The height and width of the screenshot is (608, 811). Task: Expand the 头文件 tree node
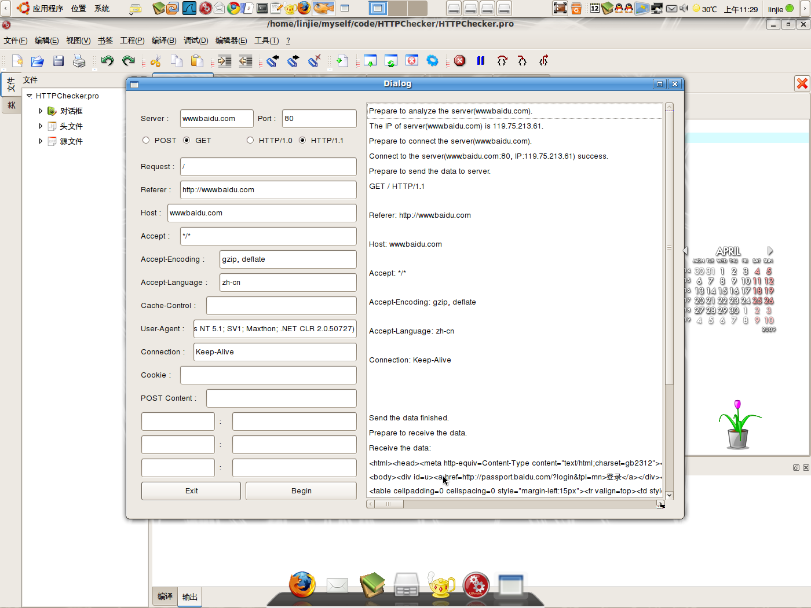coord(41,126)
